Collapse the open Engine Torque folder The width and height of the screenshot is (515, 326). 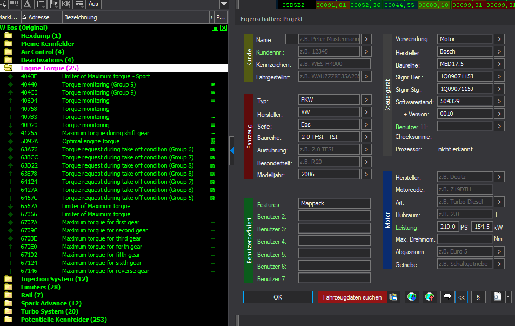click(9, 68)
